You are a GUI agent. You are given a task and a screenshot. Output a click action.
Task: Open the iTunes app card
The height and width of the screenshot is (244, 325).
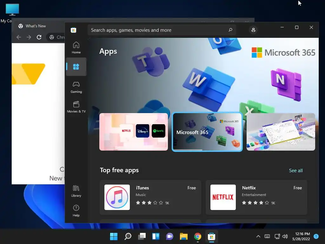pos(150,197)
